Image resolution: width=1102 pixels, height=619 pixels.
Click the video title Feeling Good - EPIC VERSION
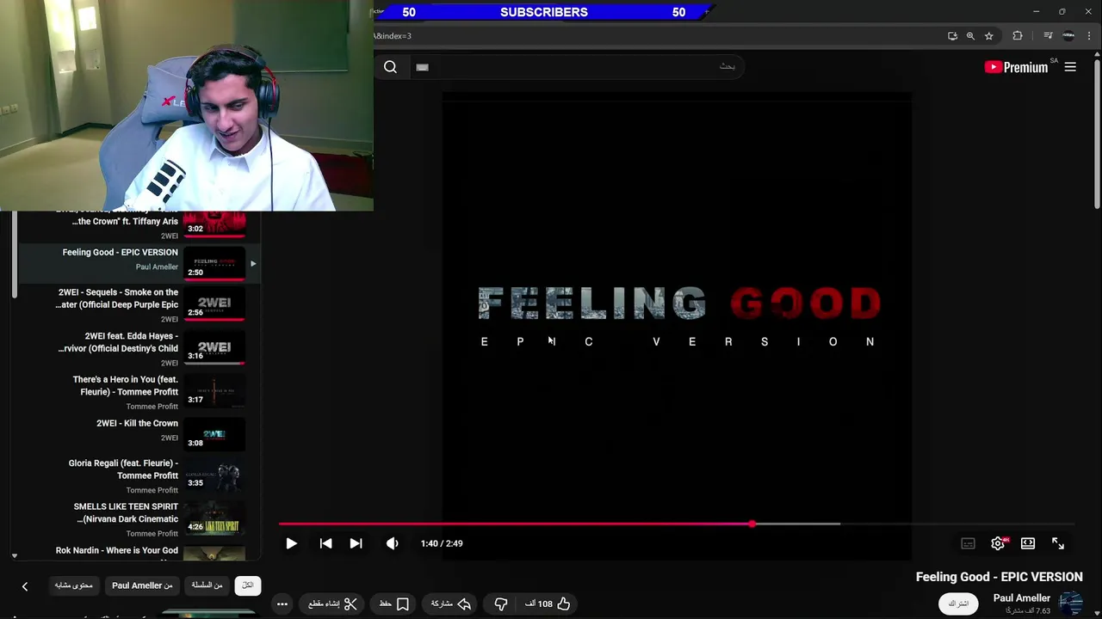tap(999, 577)
